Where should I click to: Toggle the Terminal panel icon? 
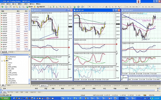pos(20,7)
